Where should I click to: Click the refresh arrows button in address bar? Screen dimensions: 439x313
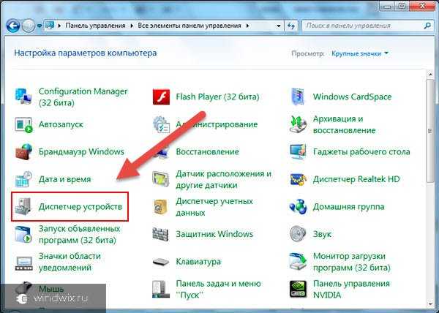click(291, 26)
